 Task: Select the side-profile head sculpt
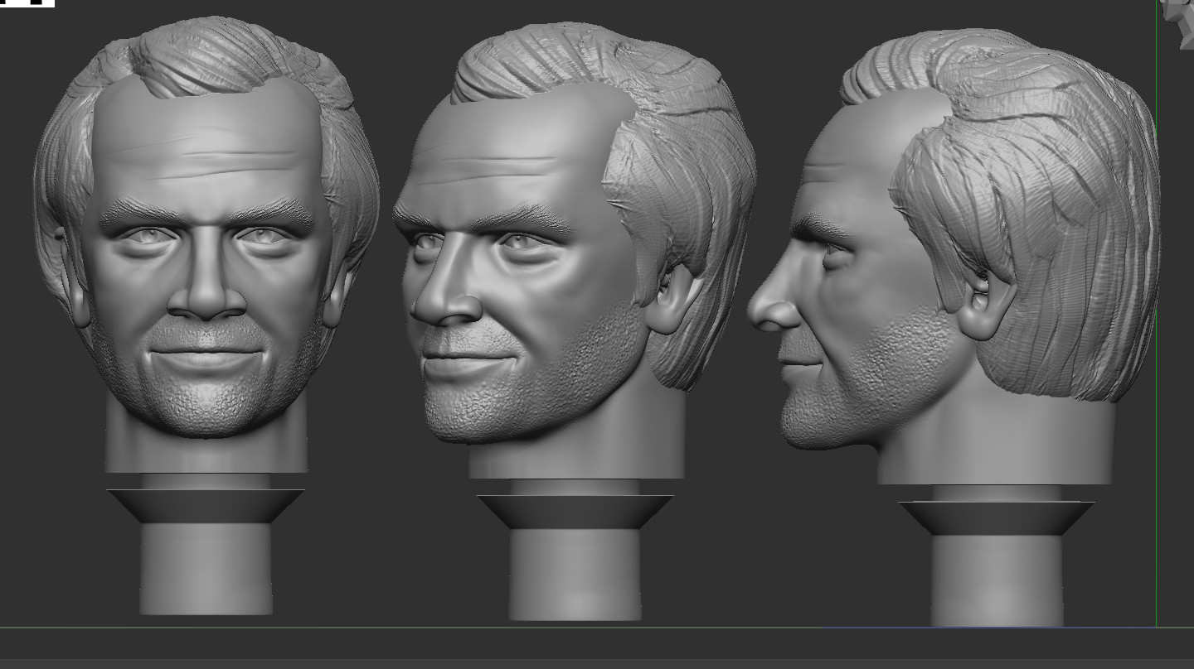[x=954, y=257]
